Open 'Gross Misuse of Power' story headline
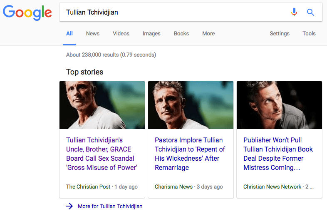327x214 pixels. (x=102, y=154)
